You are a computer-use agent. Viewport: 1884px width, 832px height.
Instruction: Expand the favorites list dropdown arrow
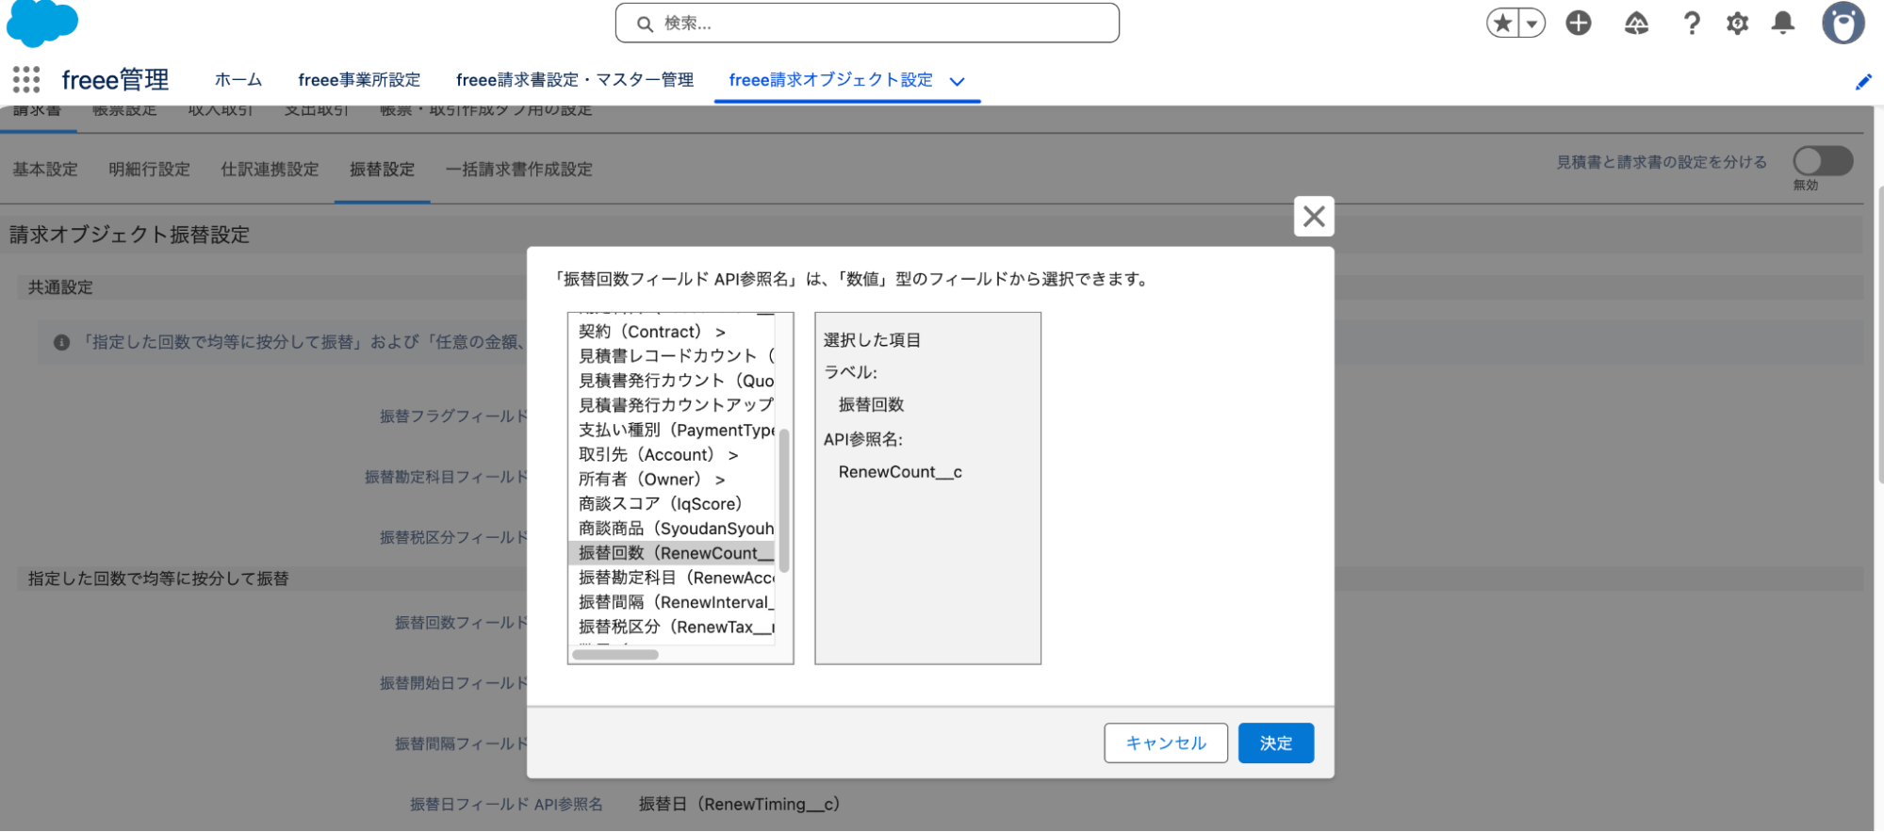[1532, 23]
